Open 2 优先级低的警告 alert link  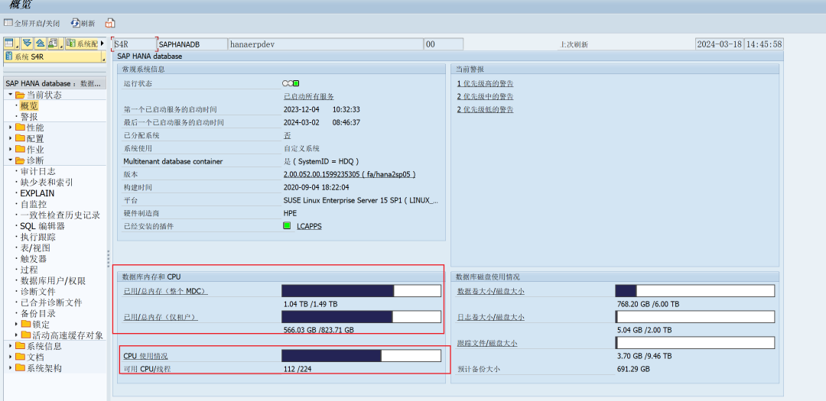pyautogui.click(x=485, y=109)
